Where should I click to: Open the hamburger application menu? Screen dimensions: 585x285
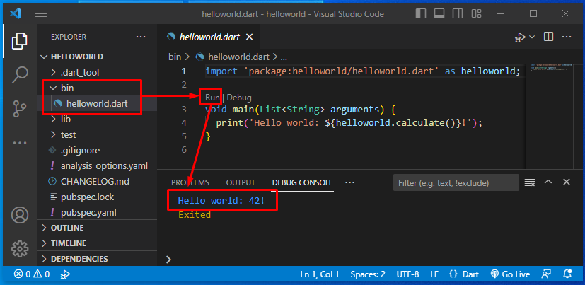[41, 14]
